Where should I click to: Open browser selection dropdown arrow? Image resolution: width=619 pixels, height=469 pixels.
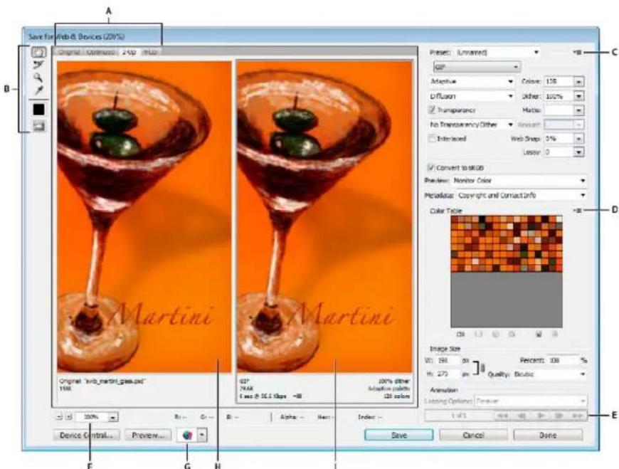202,435
